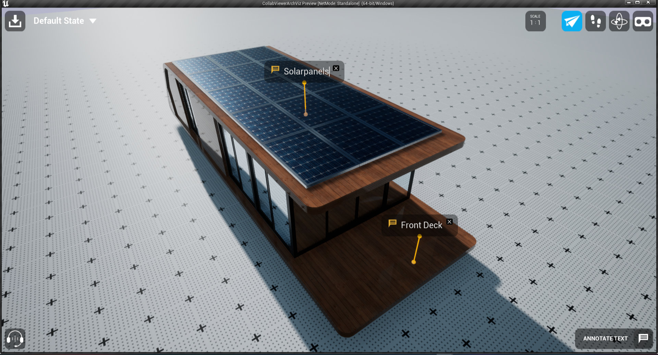The height and width of the screenshot is (355, 658).
Task: Click the Solarpanels annotation anchor point
Action: [306, 114]
